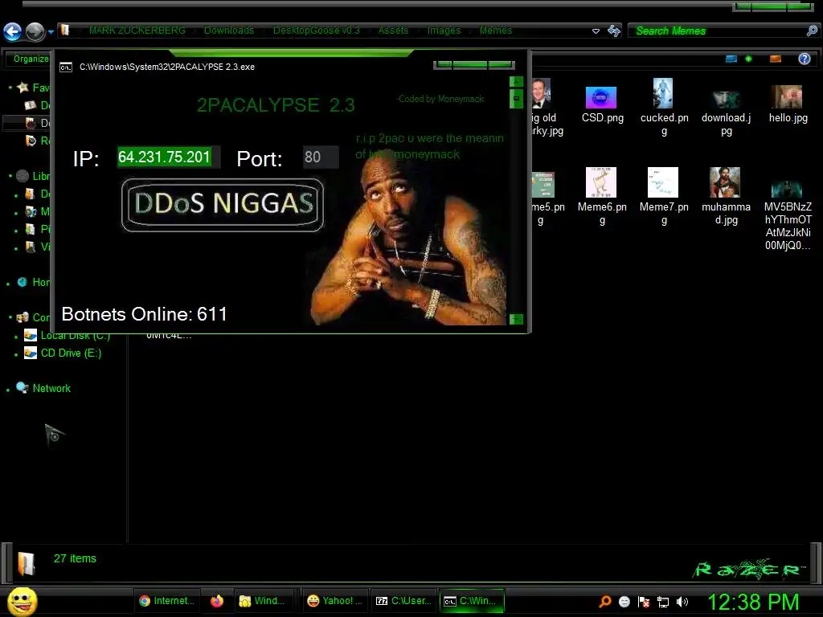
Task: Select the Homegroup globe icon in the sidebar
Action: pos(23,282)
